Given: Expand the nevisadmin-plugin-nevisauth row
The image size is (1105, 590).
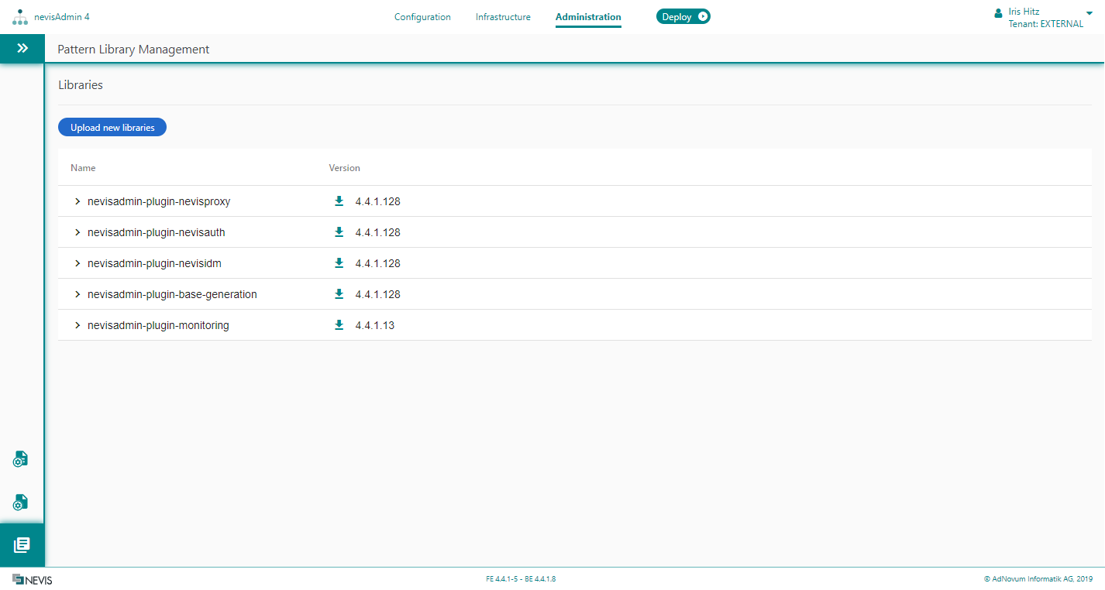Looking at the screenshot, I should (x=77, y=232).
